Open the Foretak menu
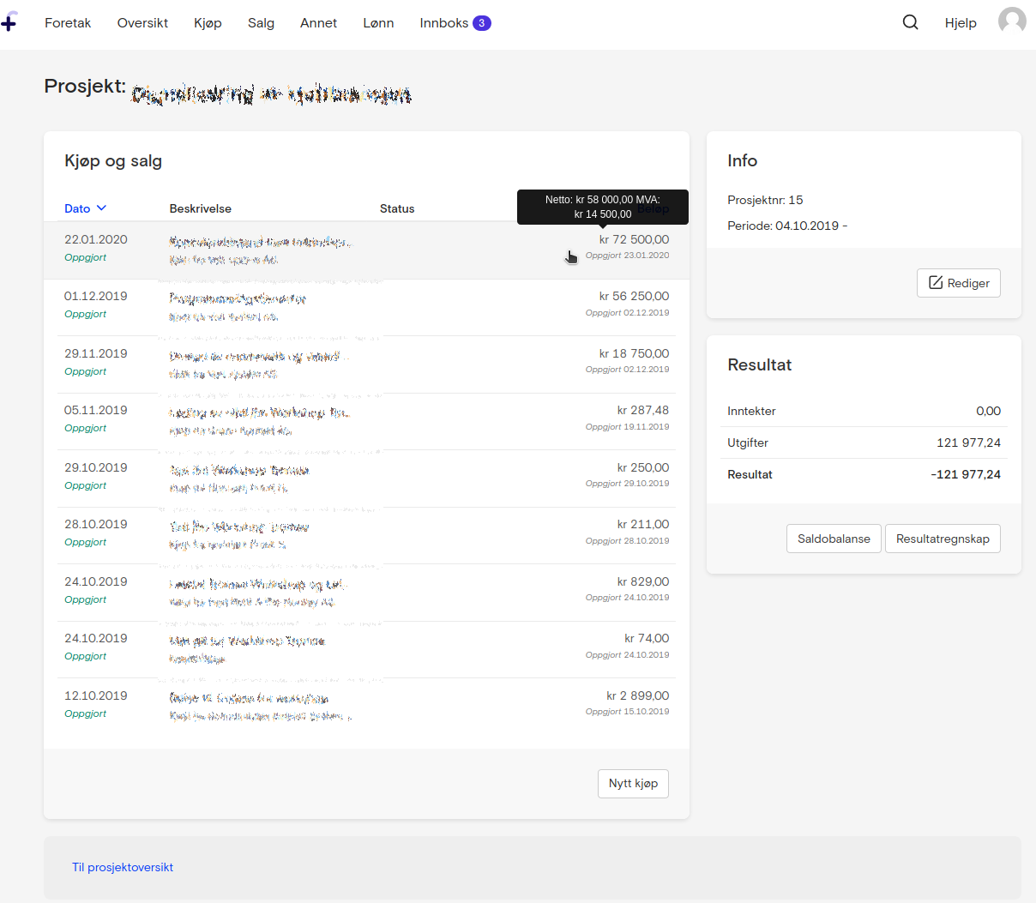1036x903 pixels. point(68,23)
